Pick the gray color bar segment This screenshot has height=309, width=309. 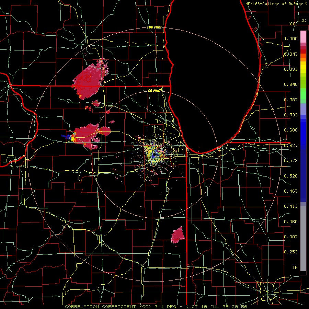click(303, 239)
